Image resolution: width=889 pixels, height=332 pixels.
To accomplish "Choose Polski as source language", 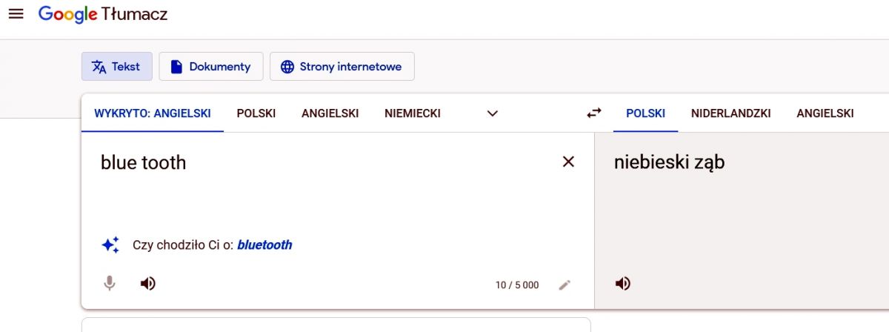I will coord(256,113).
